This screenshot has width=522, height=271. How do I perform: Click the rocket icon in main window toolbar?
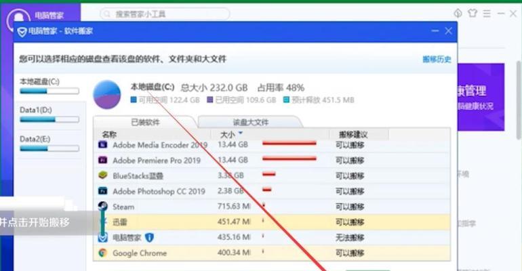(x=458, y=14)
